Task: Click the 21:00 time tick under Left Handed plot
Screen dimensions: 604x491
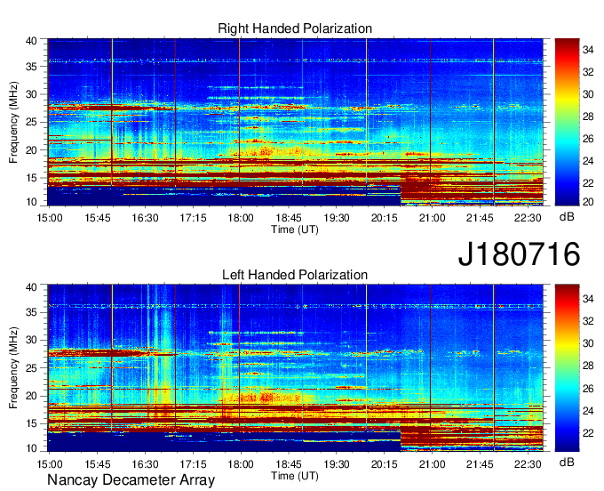Action: pyautogui.click(x=432, y=463)
